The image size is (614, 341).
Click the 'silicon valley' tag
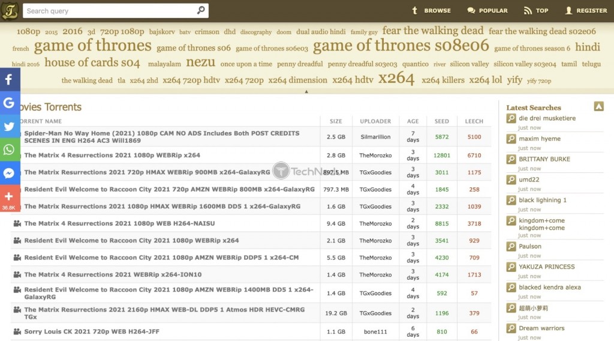click(x=469, y=64)
